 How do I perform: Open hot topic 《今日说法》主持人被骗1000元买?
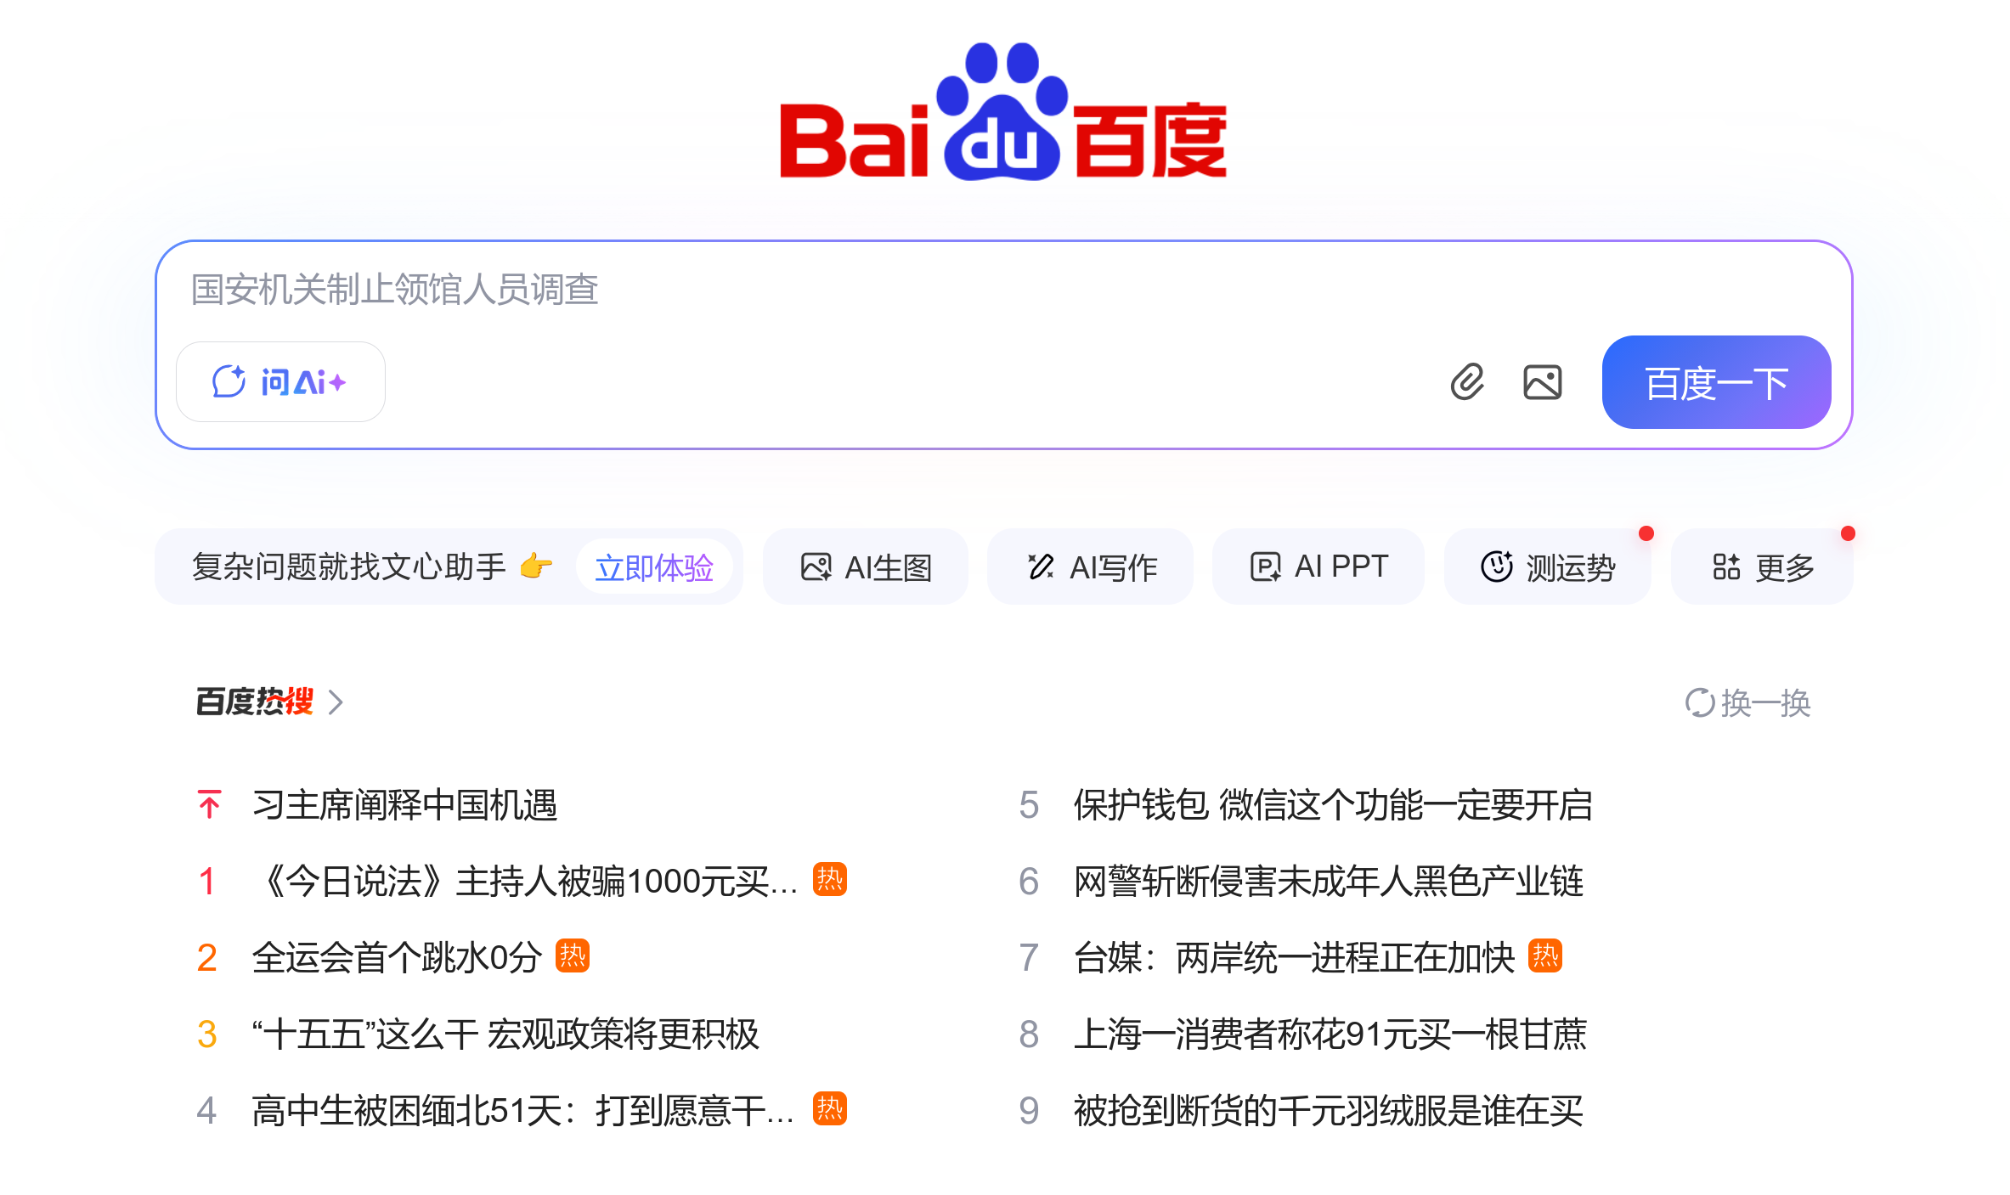click(x=526, y=881)
